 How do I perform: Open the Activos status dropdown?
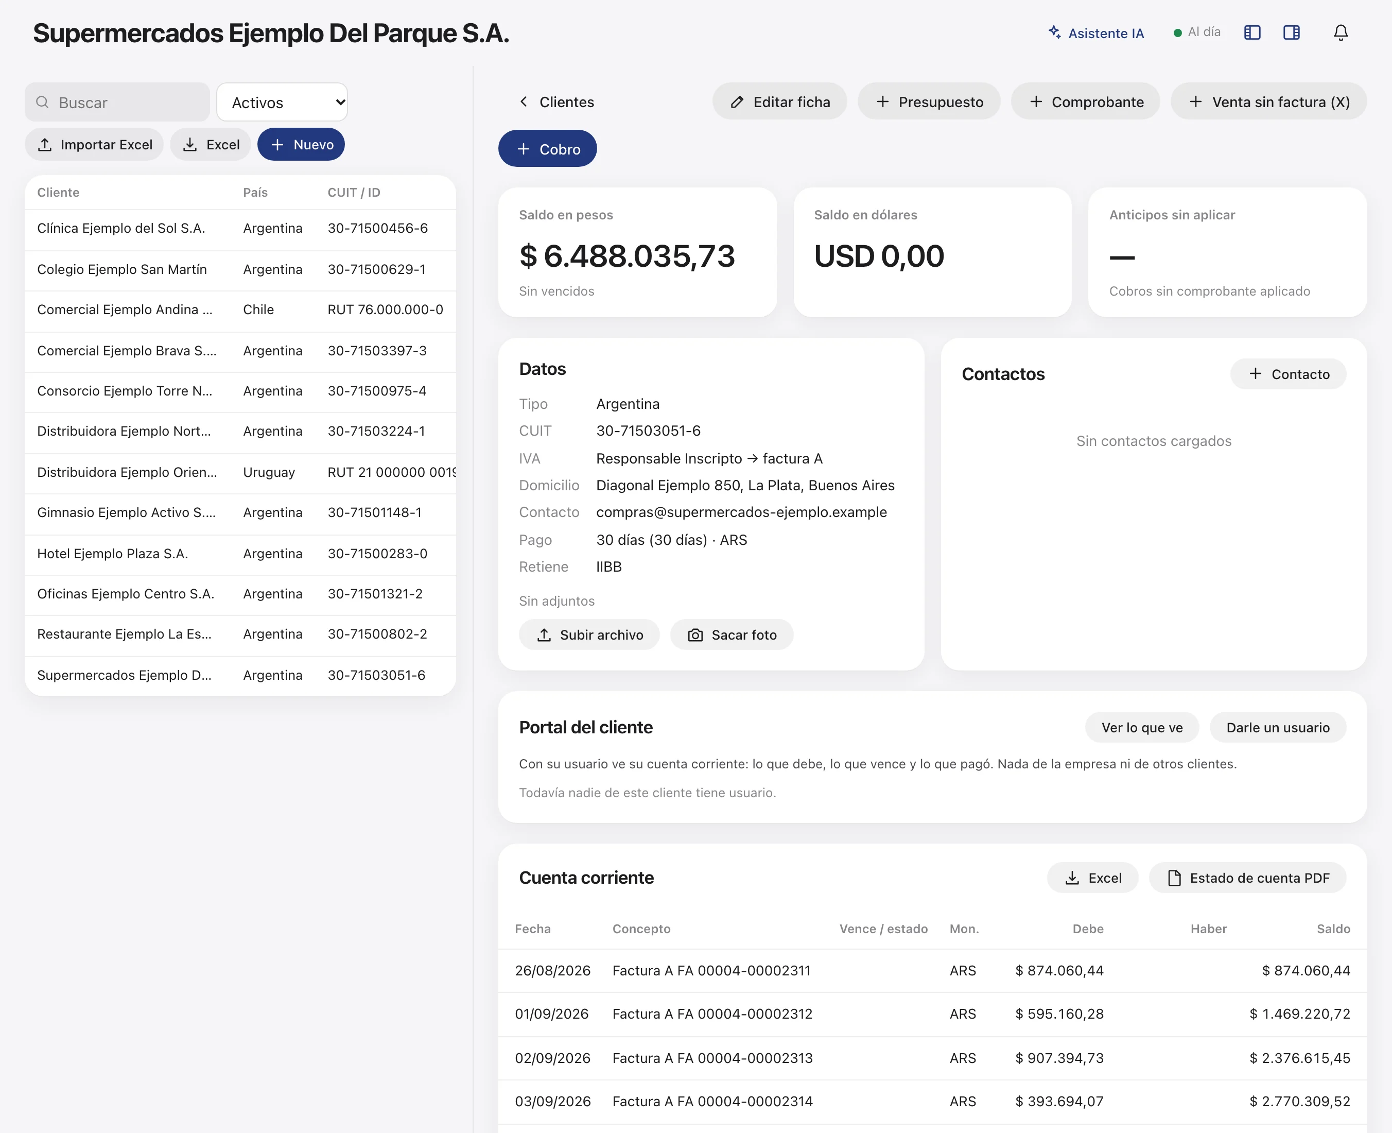[x=282, y=102]
